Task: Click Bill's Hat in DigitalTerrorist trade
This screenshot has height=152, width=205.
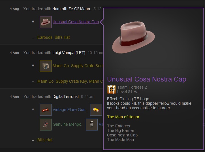Action: (x=45, y=140)
